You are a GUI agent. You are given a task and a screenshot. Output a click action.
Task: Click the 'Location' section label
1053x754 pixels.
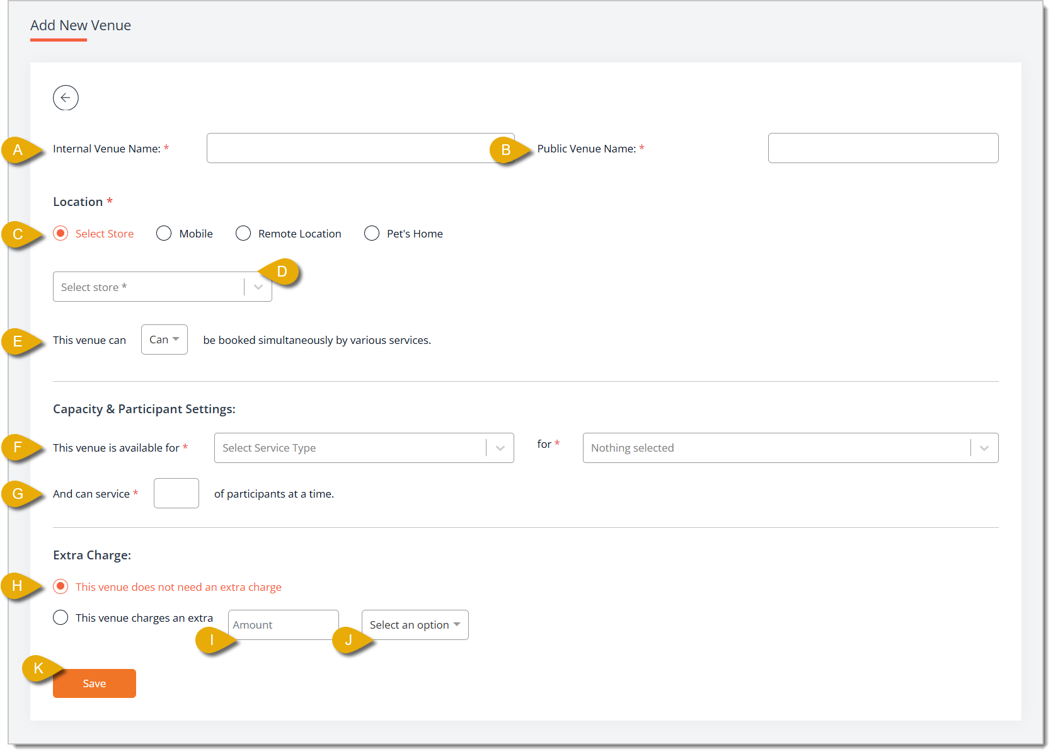(78, 202)
